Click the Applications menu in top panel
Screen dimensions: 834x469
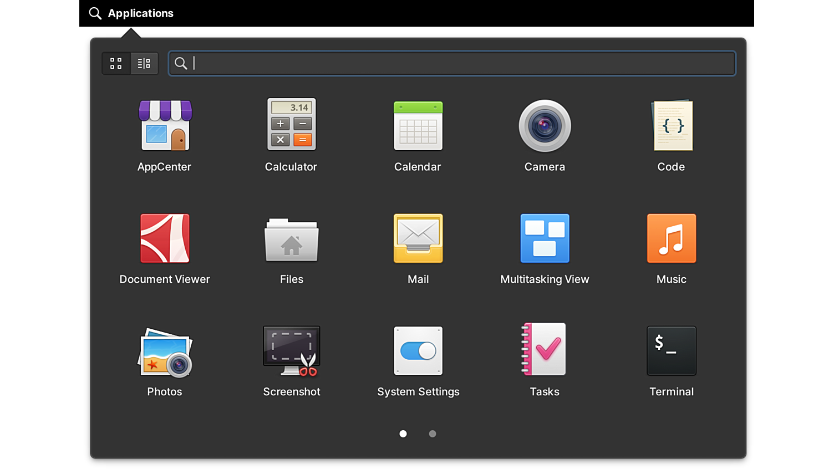tap(131, 13)
